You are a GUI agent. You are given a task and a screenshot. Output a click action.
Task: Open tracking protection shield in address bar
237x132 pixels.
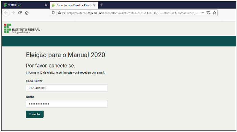pyautogui.click(x=53, y=13)
